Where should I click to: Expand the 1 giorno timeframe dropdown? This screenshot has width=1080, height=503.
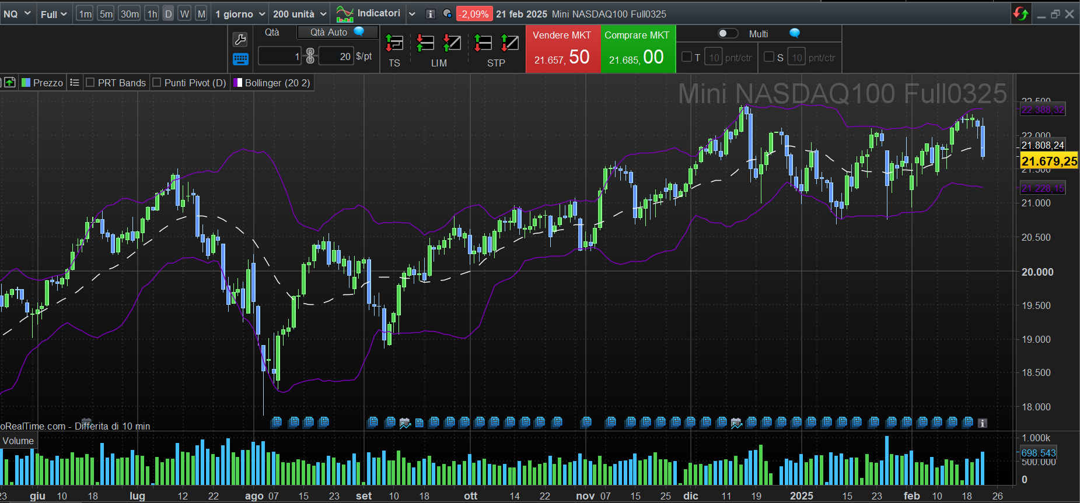(240, 14)
